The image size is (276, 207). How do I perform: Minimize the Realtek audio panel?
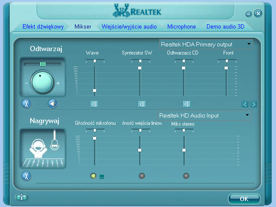(x=248, y=14)
